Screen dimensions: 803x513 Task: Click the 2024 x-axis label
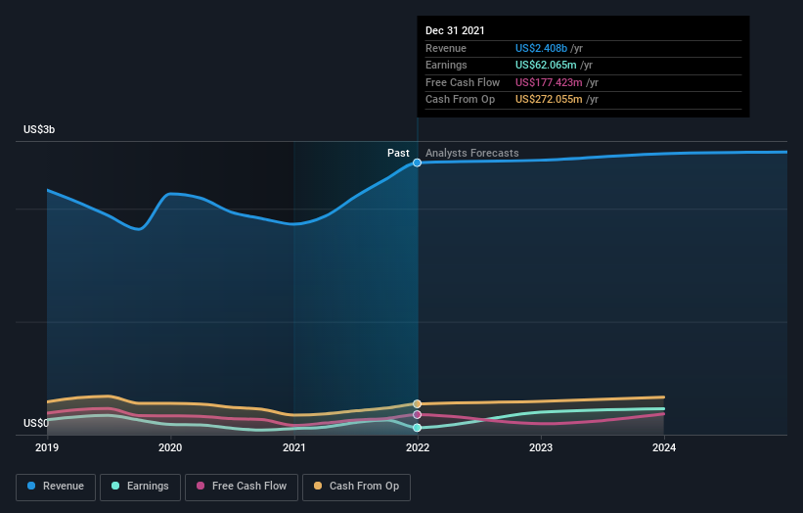(664, 448)
